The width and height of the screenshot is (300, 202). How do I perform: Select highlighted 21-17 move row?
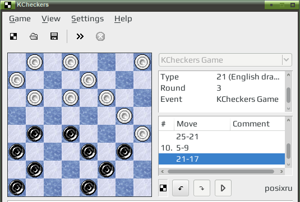[221, 159]
